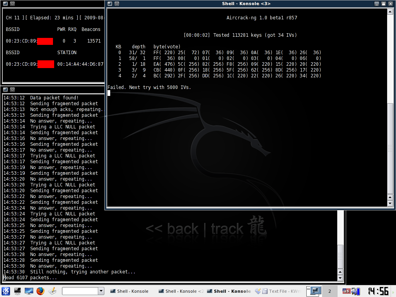Image resolution: width=396 pixels, height=297 pixels.
Task: Switch to virtual desktop 2 pager
Action: pyautogui.click(x=329, y=291)
